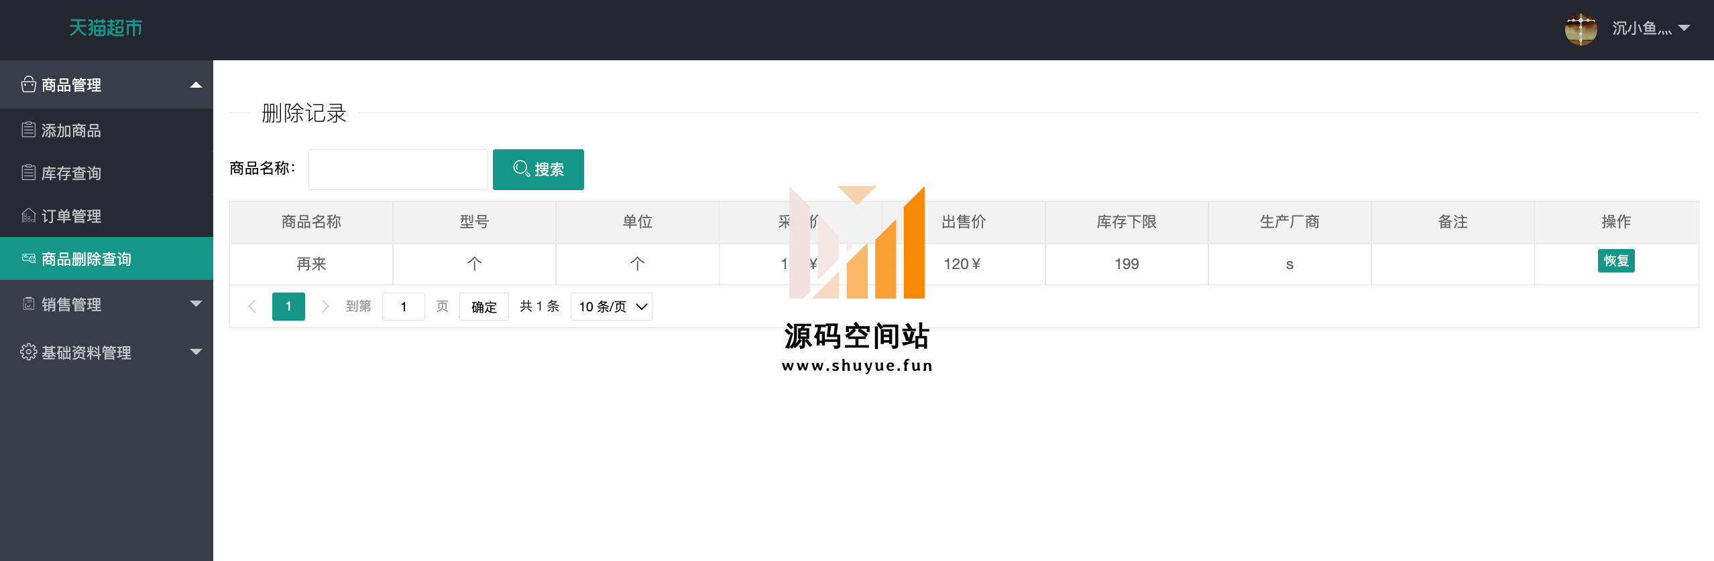Viewport: 1714px width, 561px height.
Task: Collapse the 商品管理 menu arrow
Action: click(x=196, y=85)
